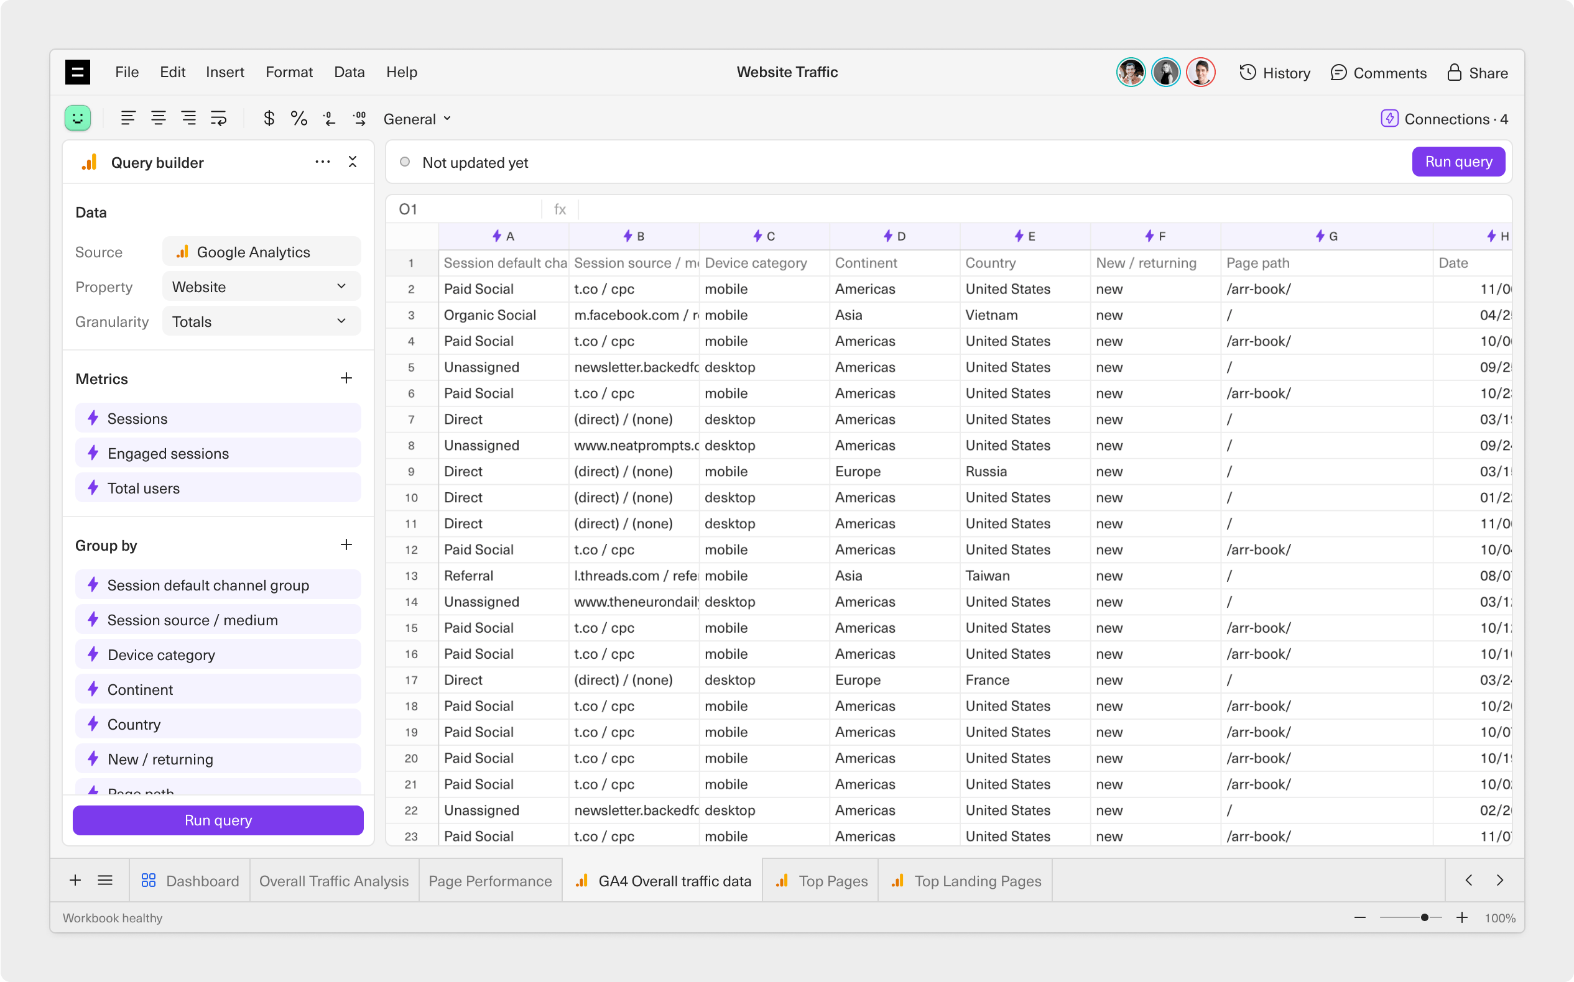Collapse the Query builder panel
Viewport: 1574px width, 982px height.
pos(352,162)
